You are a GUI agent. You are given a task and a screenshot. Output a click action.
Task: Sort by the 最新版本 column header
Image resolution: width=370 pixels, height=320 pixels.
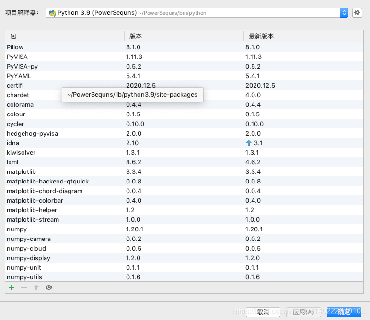[303, 36]
